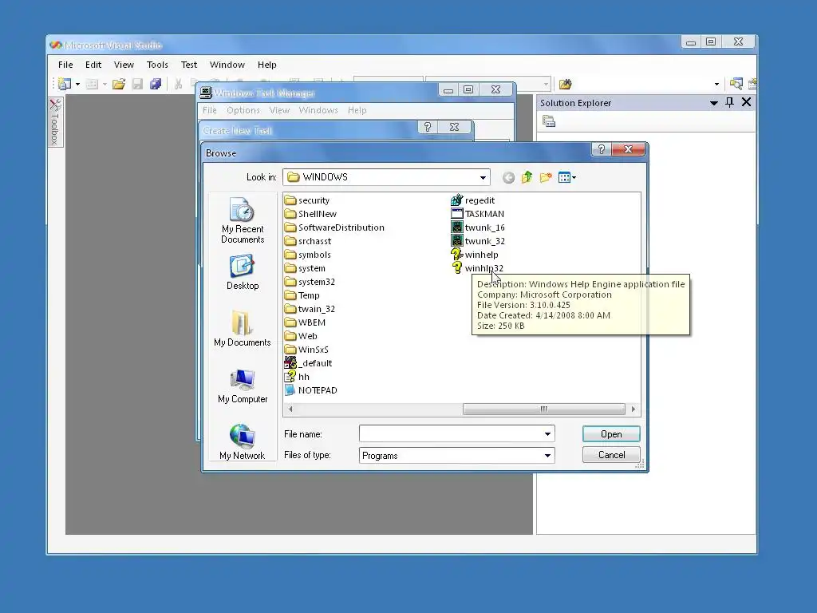Click the Open button in Browse dialog
This screenshot has width=817, height=613.
coord(611,434)
